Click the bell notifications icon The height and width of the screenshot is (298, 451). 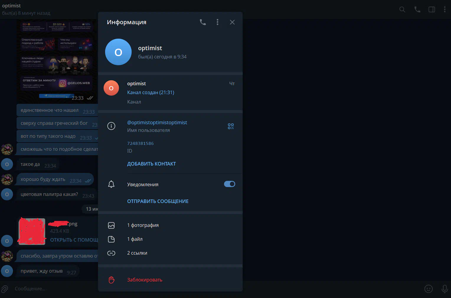(111, 184)
